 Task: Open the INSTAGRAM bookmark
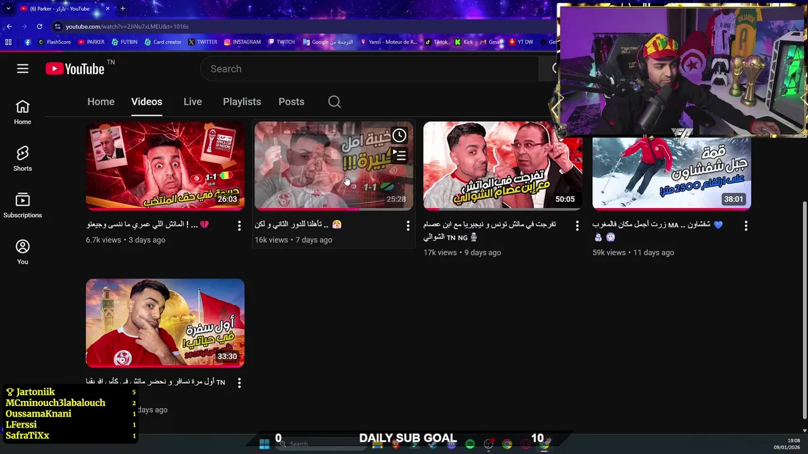pos(242,42)
